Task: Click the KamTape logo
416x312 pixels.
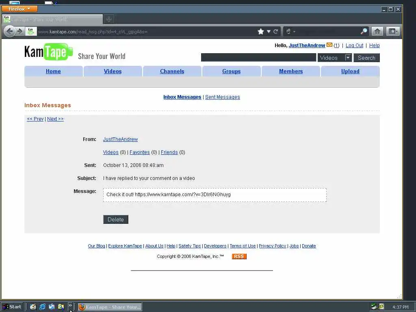Action: [x=49, y=52]
